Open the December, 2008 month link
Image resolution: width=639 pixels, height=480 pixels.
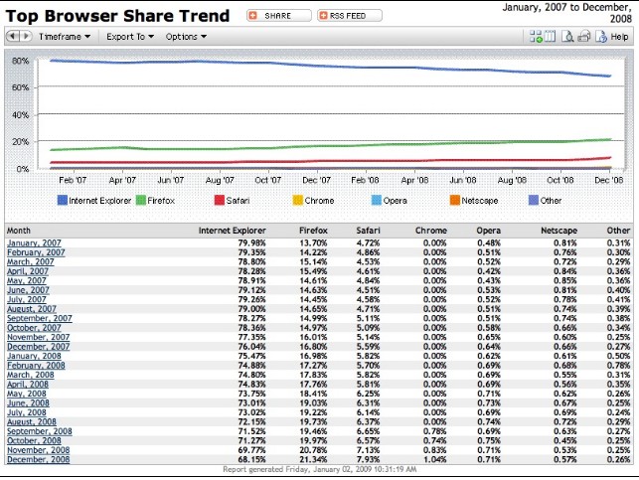[39, 459]
